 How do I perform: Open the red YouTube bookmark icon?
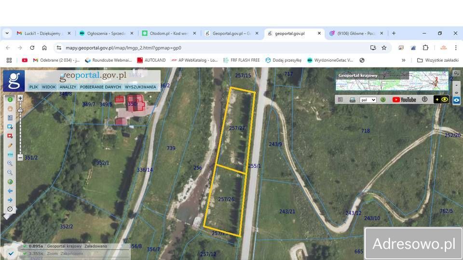[x=25, y=60]
